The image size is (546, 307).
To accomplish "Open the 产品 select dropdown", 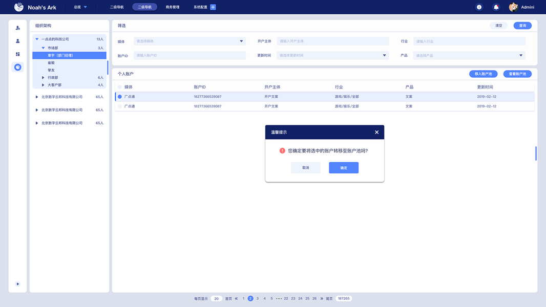I will pos(469,55).
